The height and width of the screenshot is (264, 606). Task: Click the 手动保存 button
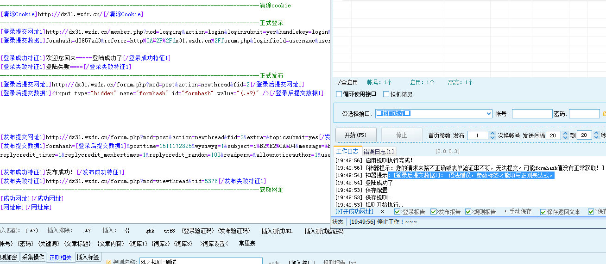click(x=518, y=212)
